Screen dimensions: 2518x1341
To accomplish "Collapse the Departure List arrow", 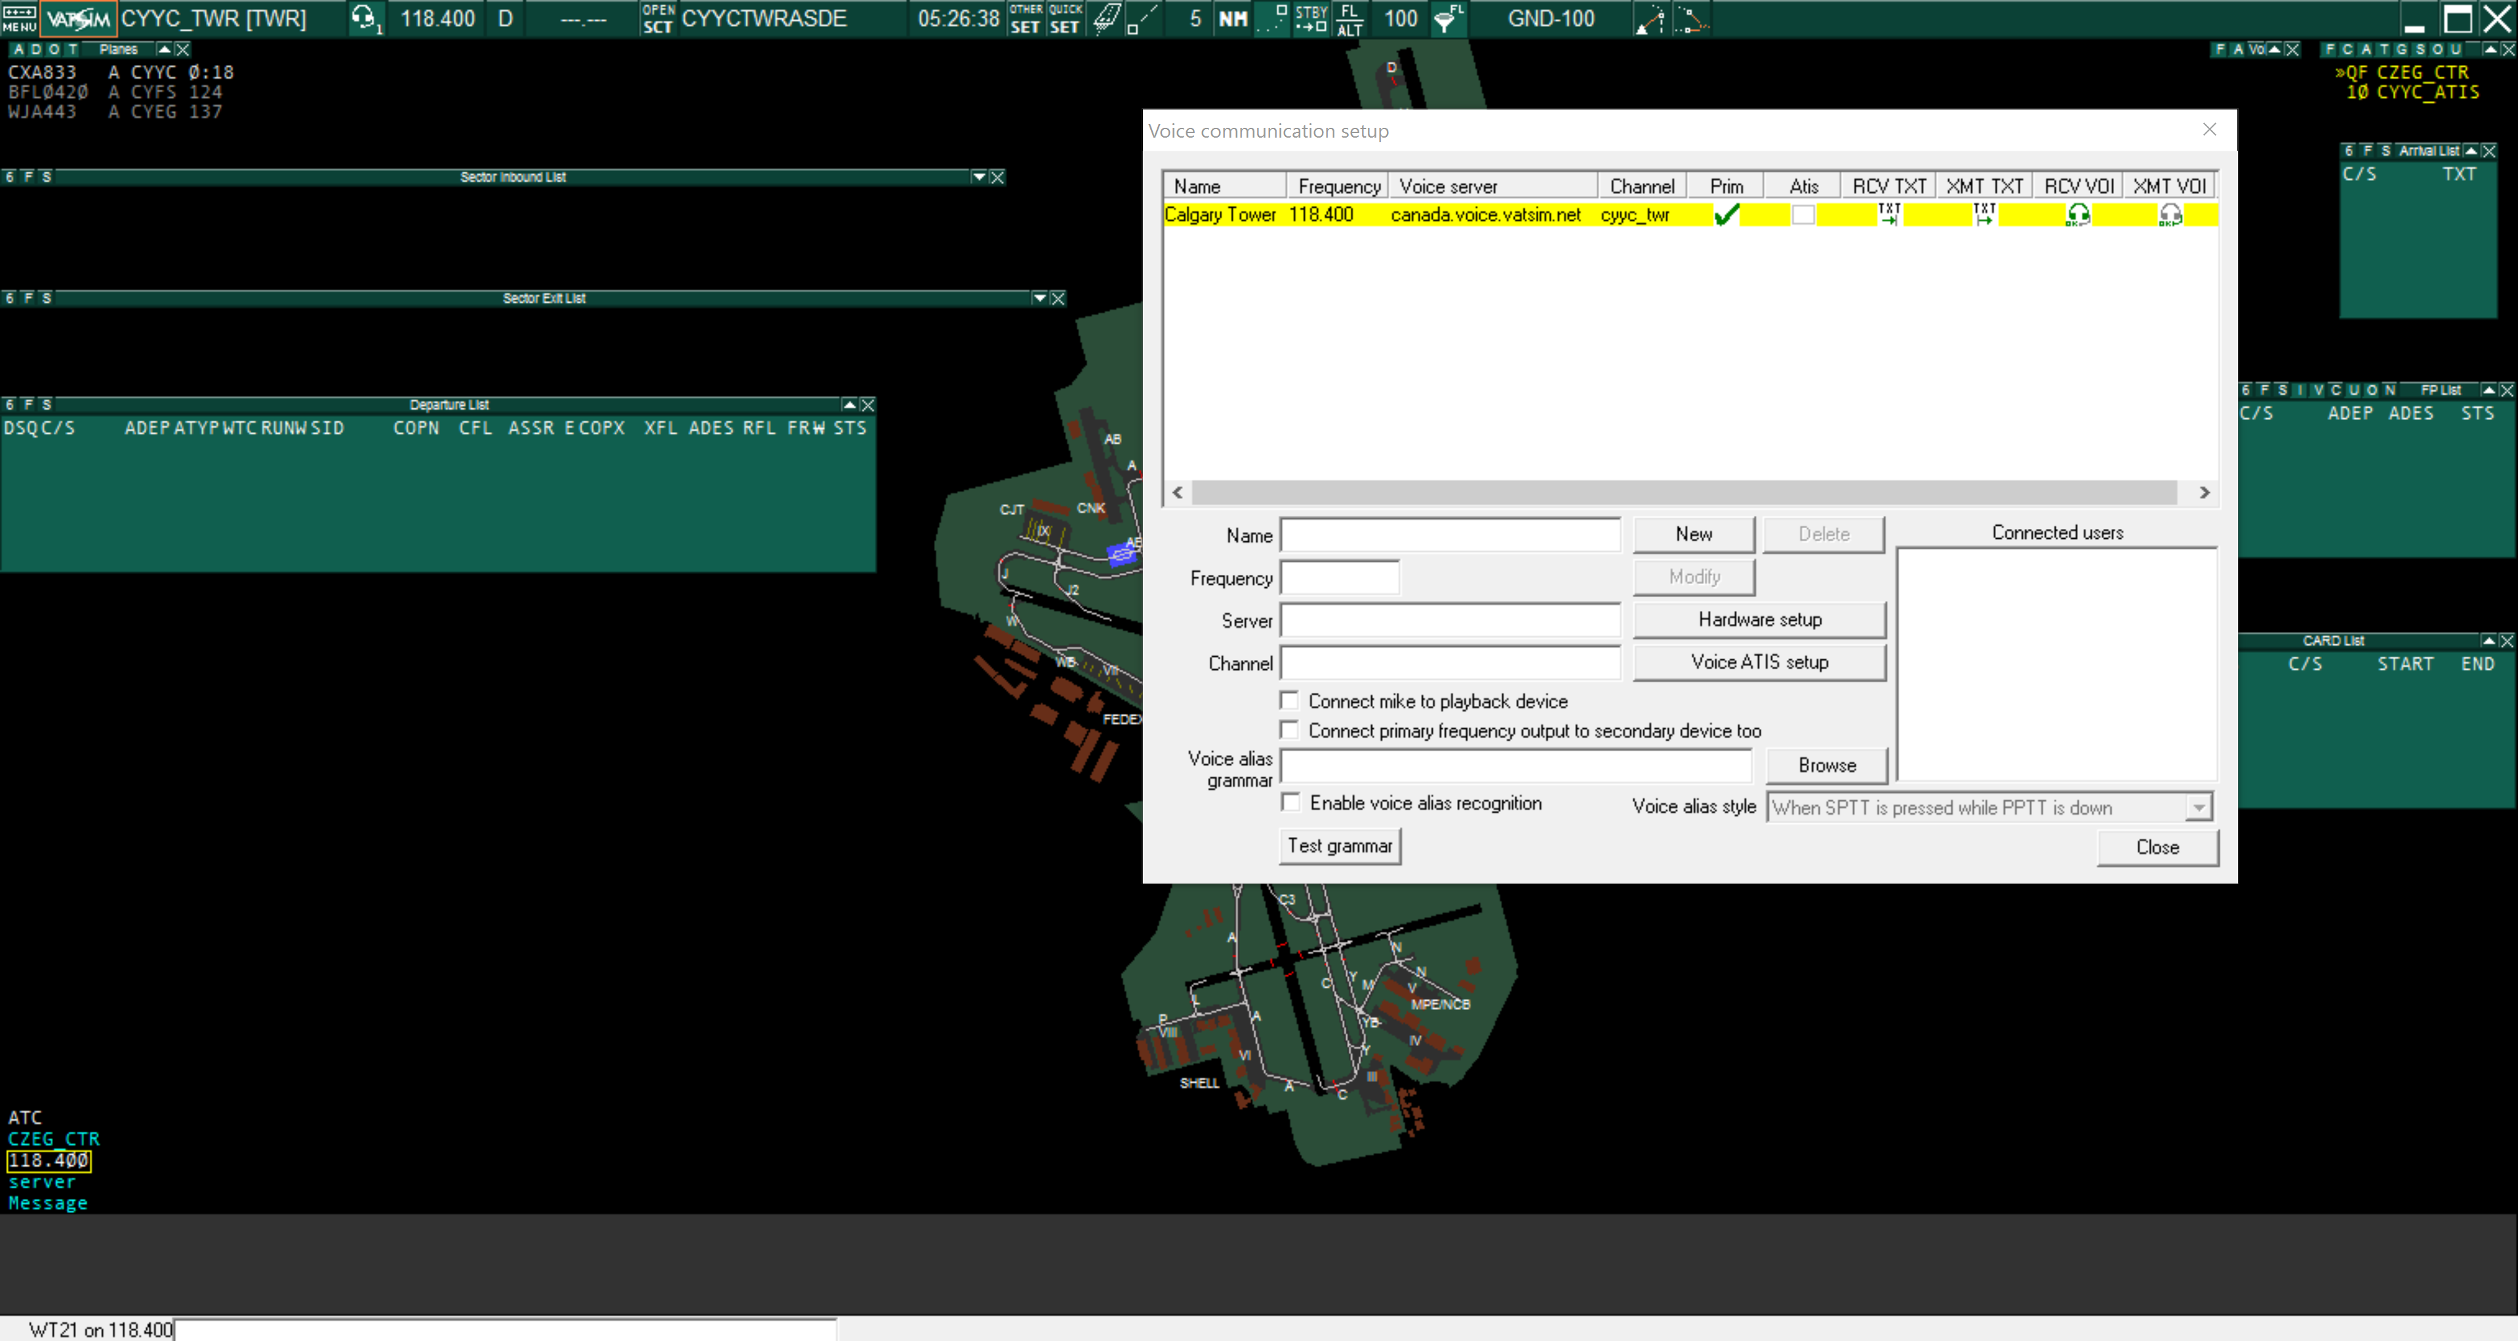I will point(849,404).
